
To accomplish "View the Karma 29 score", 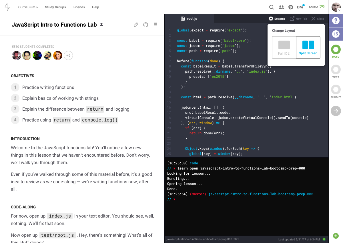I will [x=317, y=7].
